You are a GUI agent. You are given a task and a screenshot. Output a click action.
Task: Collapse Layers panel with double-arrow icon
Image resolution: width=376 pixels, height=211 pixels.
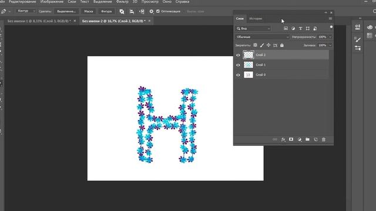point(325,12)
